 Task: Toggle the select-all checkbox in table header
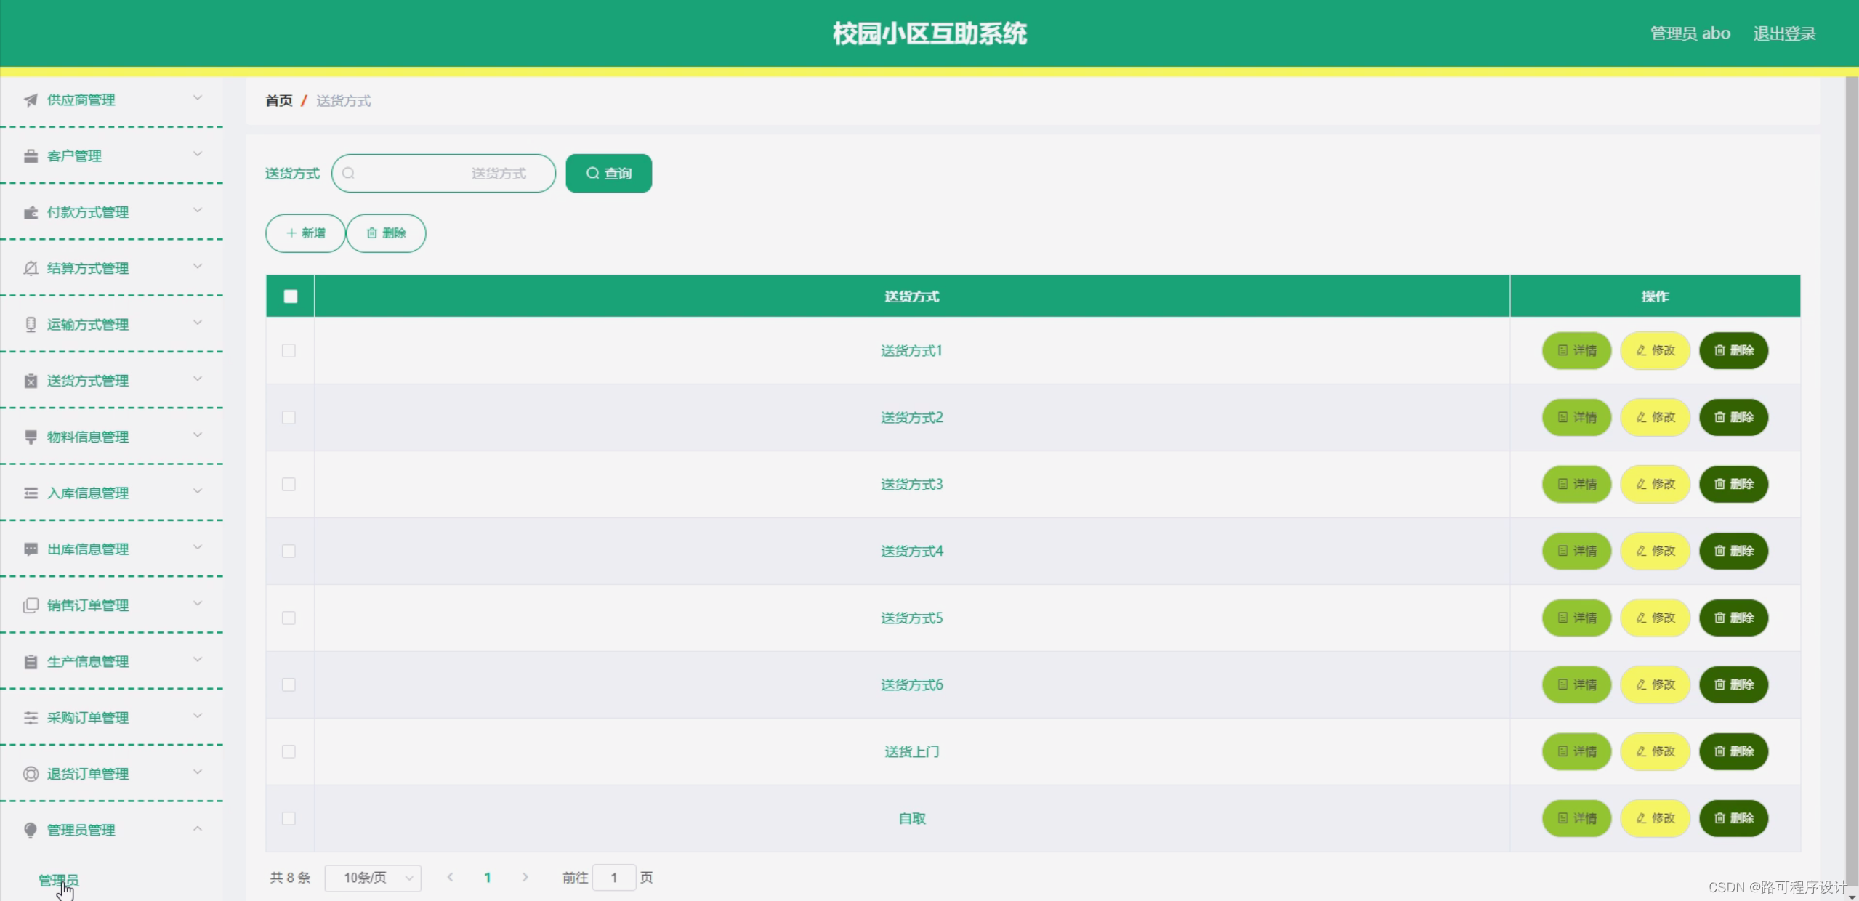click(289, 296)
